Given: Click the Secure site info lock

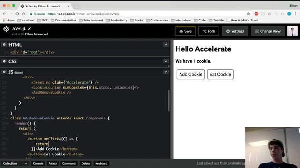Looking at the screenshot, I should click(x=37, y=14).
